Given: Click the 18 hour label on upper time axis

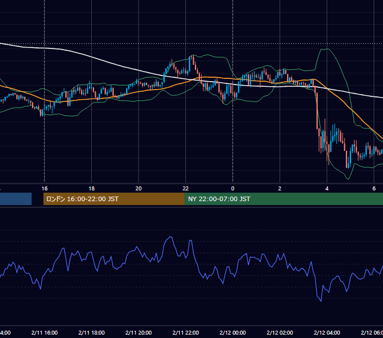Looking at the screenshot, I should coord(92,189).
